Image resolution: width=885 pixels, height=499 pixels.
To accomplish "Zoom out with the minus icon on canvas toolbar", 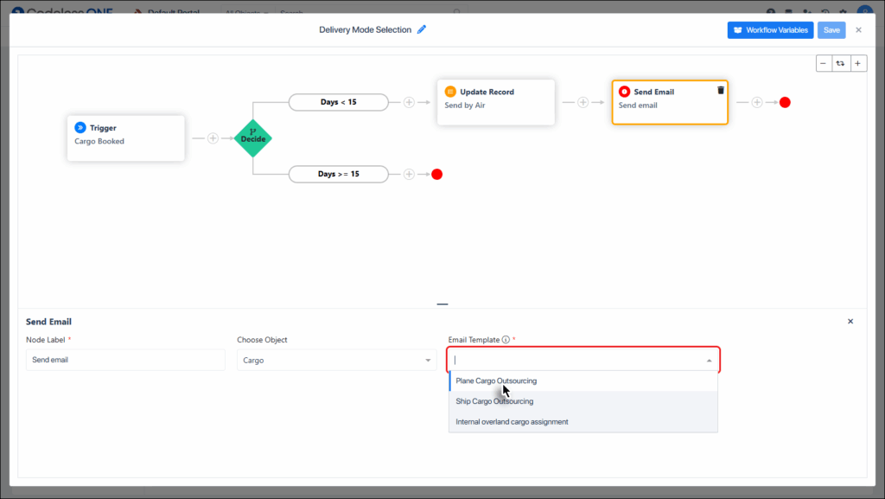I will pos(823,62).
